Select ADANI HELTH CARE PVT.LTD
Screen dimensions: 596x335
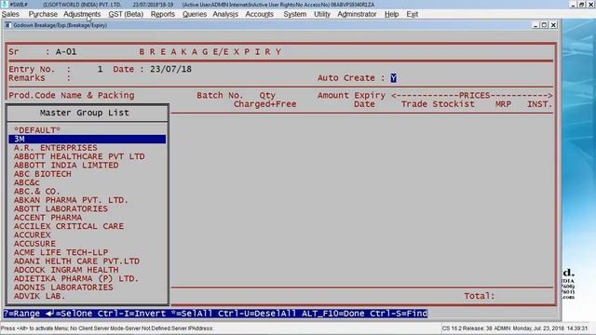(87, 261)
